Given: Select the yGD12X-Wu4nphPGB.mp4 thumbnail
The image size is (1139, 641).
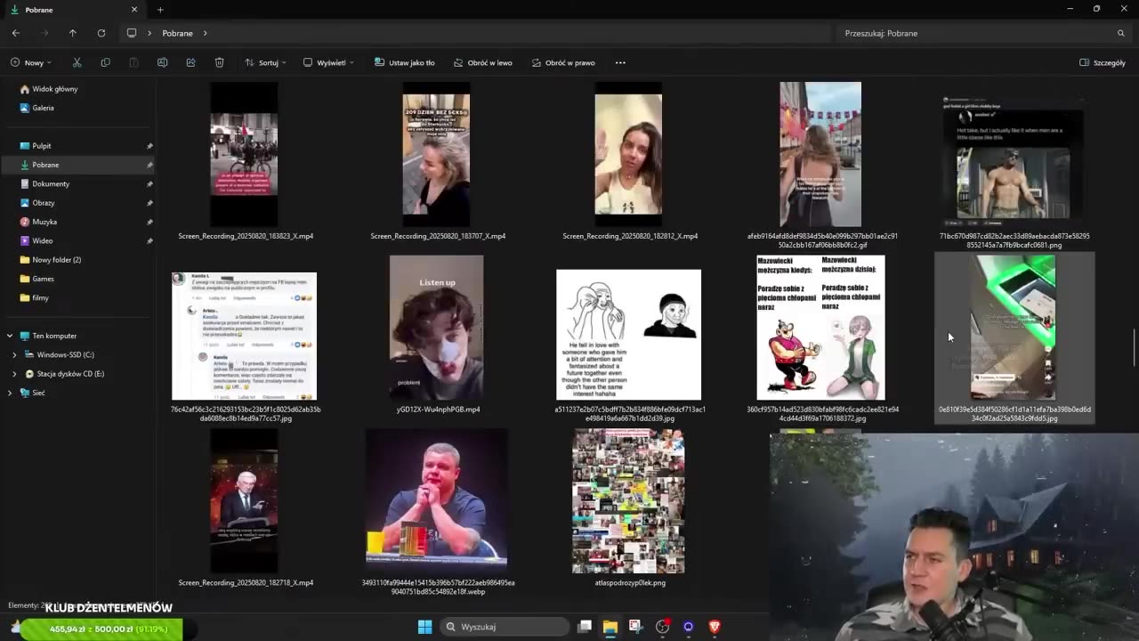Looking at the screenshot, I should [x=436, y=328].
